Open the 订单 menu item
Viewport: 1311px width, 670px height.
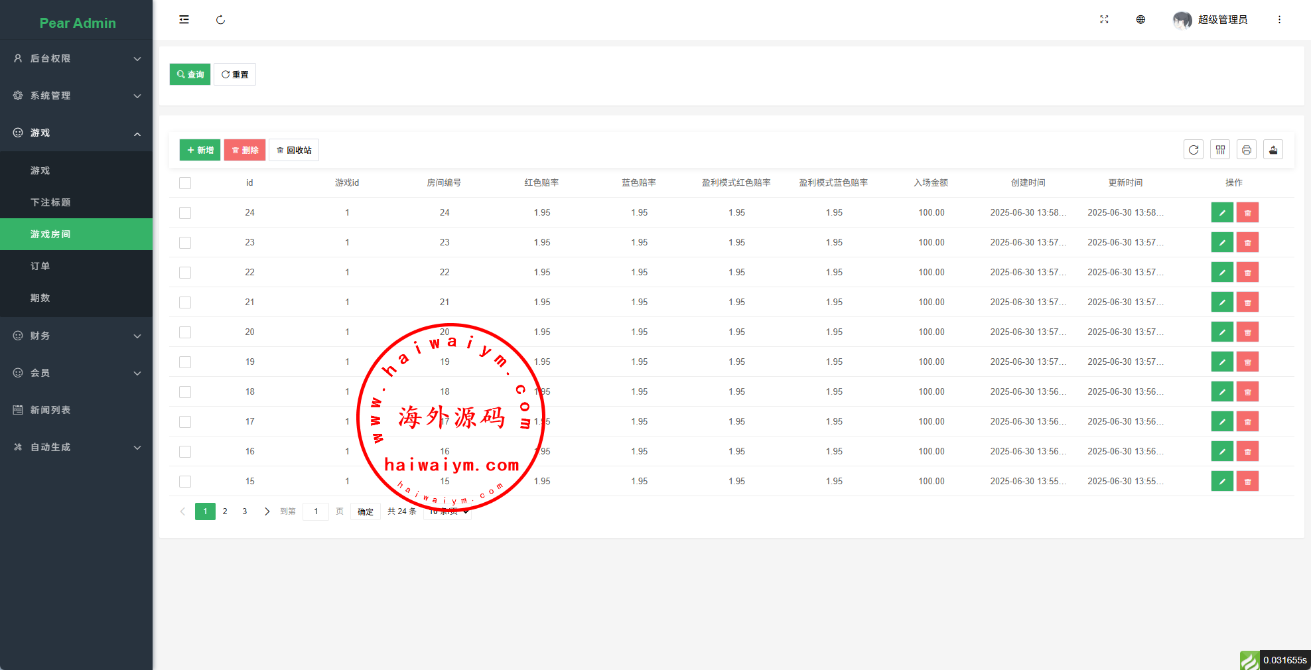[40, 266]
